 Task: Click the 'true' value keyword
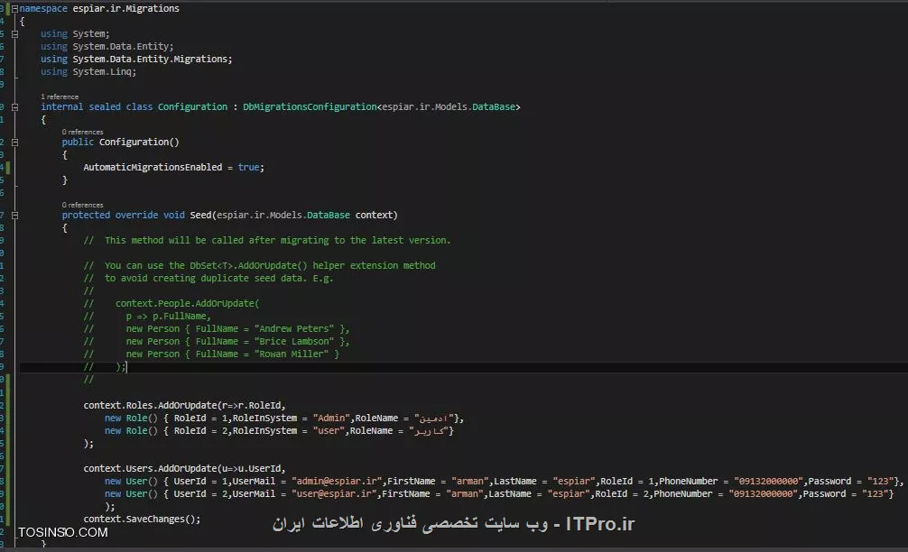coord(248,167)
